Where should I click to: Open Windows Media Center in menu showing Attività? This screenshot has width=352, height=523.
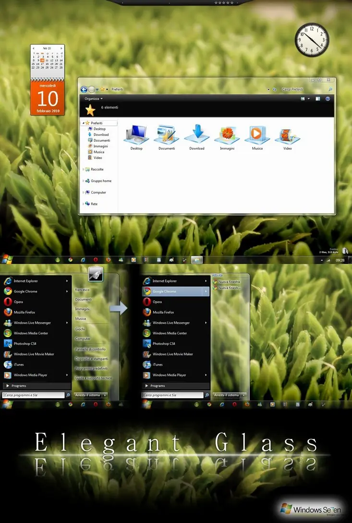(176, 333)
